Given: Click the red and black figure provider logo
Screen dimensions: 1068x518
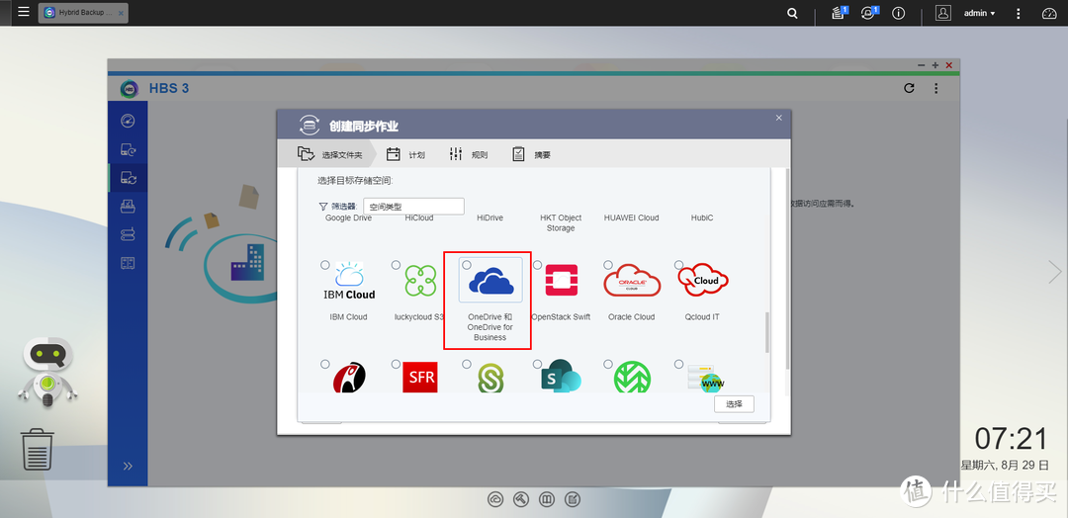Looking at the screenshot, I should tap(349, 377).
